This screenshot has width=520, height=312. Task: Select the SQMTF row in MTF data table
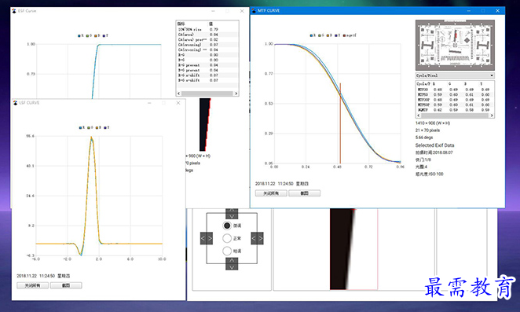click(455, 110)
